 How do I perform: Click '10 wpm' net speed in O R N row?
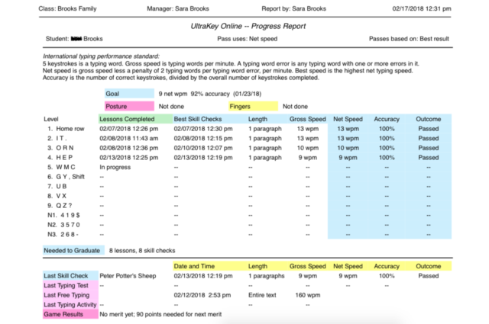(x=348, y=148)
